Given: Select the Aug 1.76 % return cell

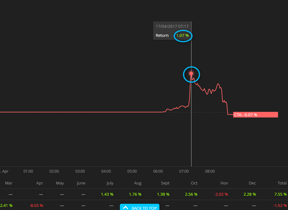Looking at the screenshot, I should [x=135, y=194].
